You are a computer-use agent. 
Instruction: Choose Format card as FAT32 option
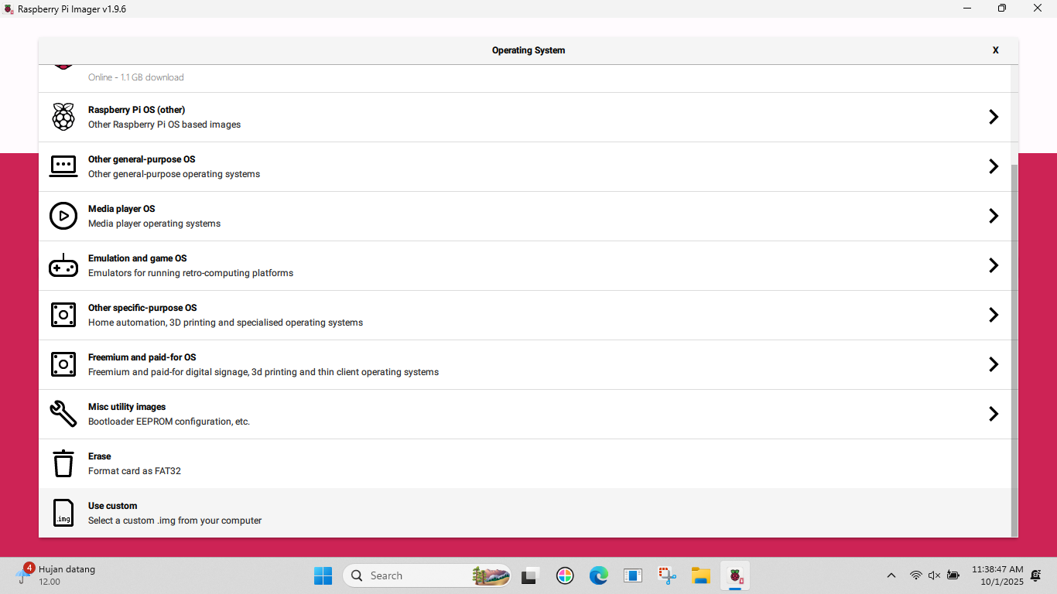coord(135,471)
